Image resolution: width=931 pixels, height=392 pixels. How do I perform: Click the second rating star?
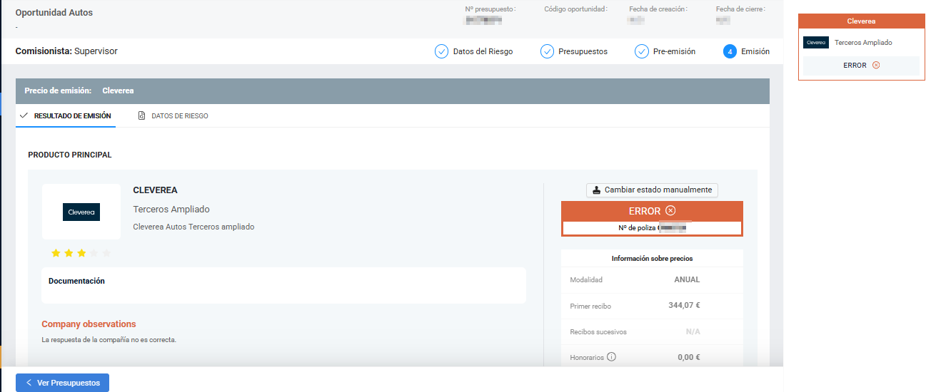coord(69,253)
